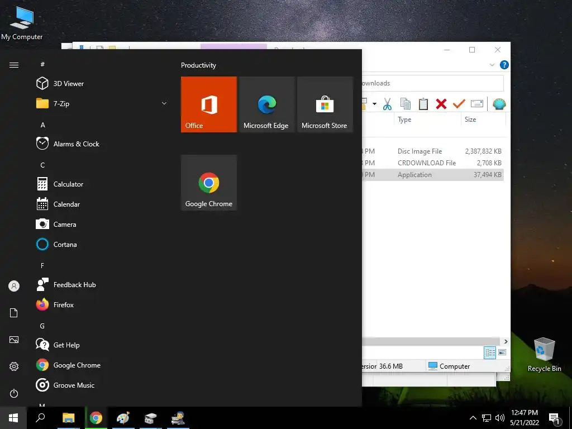Open File Explorer from the taskbar
This screenshot has height=429, width=572.
tap(68, 418)
